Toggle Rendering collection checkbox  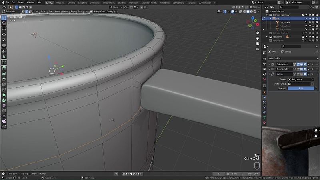coord(303,37)
